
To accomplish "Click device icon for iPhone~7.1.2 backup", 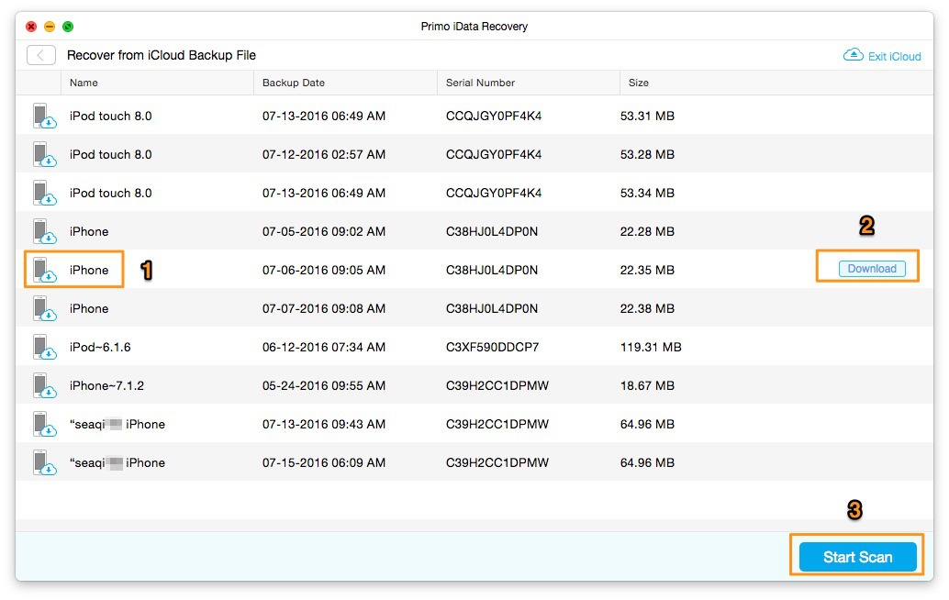I will click(x=44, y=386).
